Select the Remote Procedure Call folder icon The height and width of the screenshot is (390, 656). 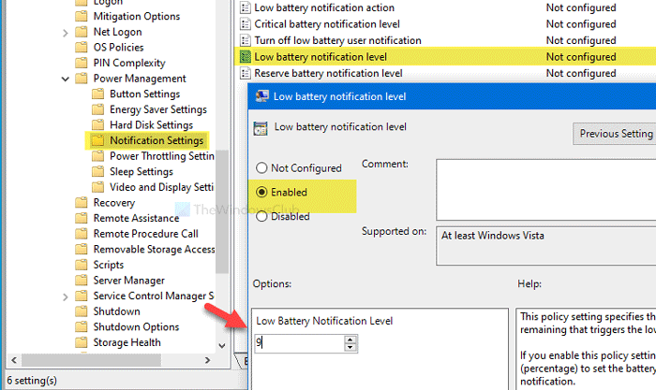coord(82,234)
